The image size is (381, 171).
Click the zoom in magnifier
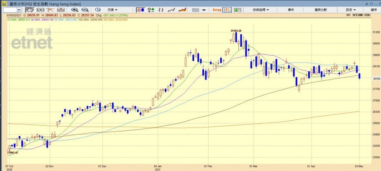coord(75,9)
